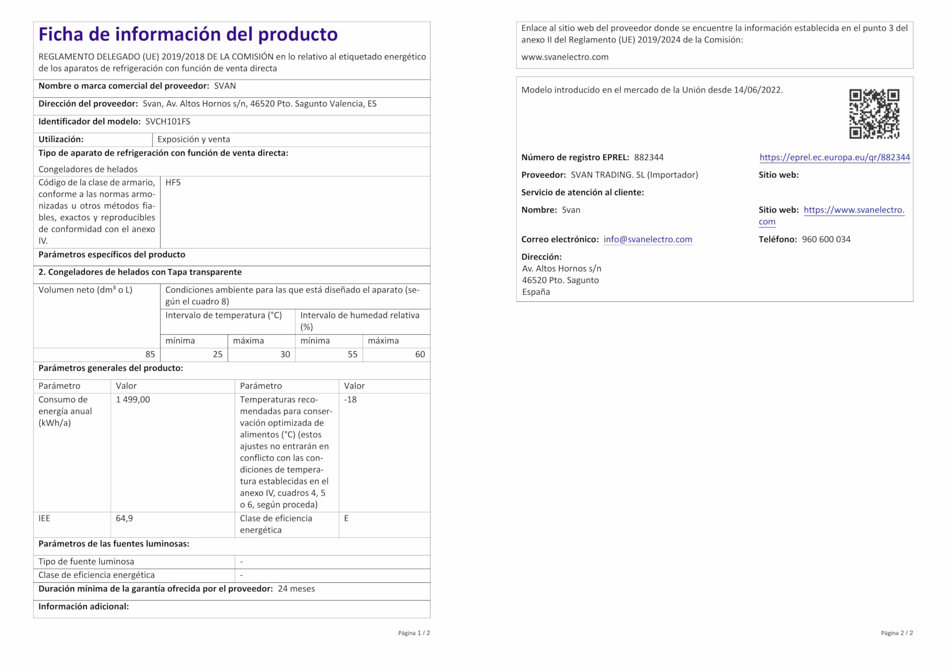947x669 pixels.
Task: Click the cabinet class code "HF5"
Action: (173, 182)
